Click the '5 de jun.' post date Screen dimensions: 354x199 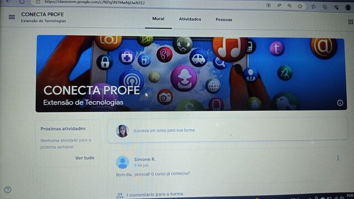142,165
